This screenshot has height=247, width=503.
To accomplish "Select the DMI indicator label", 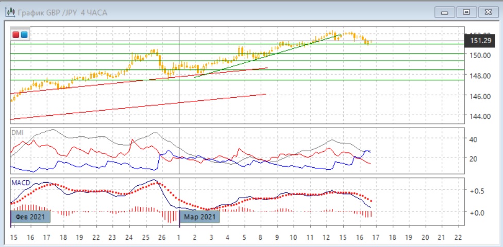I will (x=18, y=132).
